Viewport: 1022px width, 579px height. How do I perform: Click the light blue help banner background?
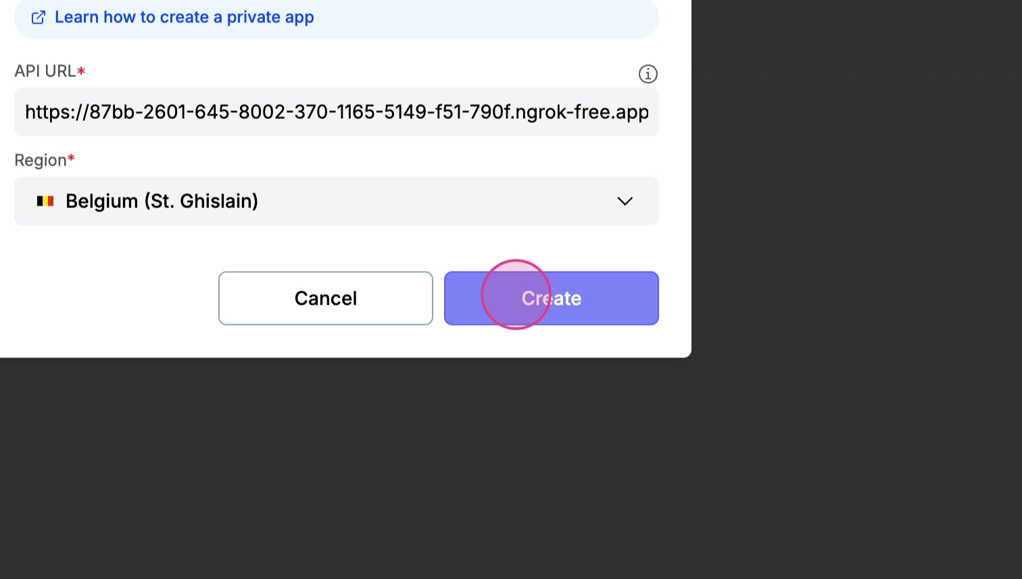click(x=487, y=19)
